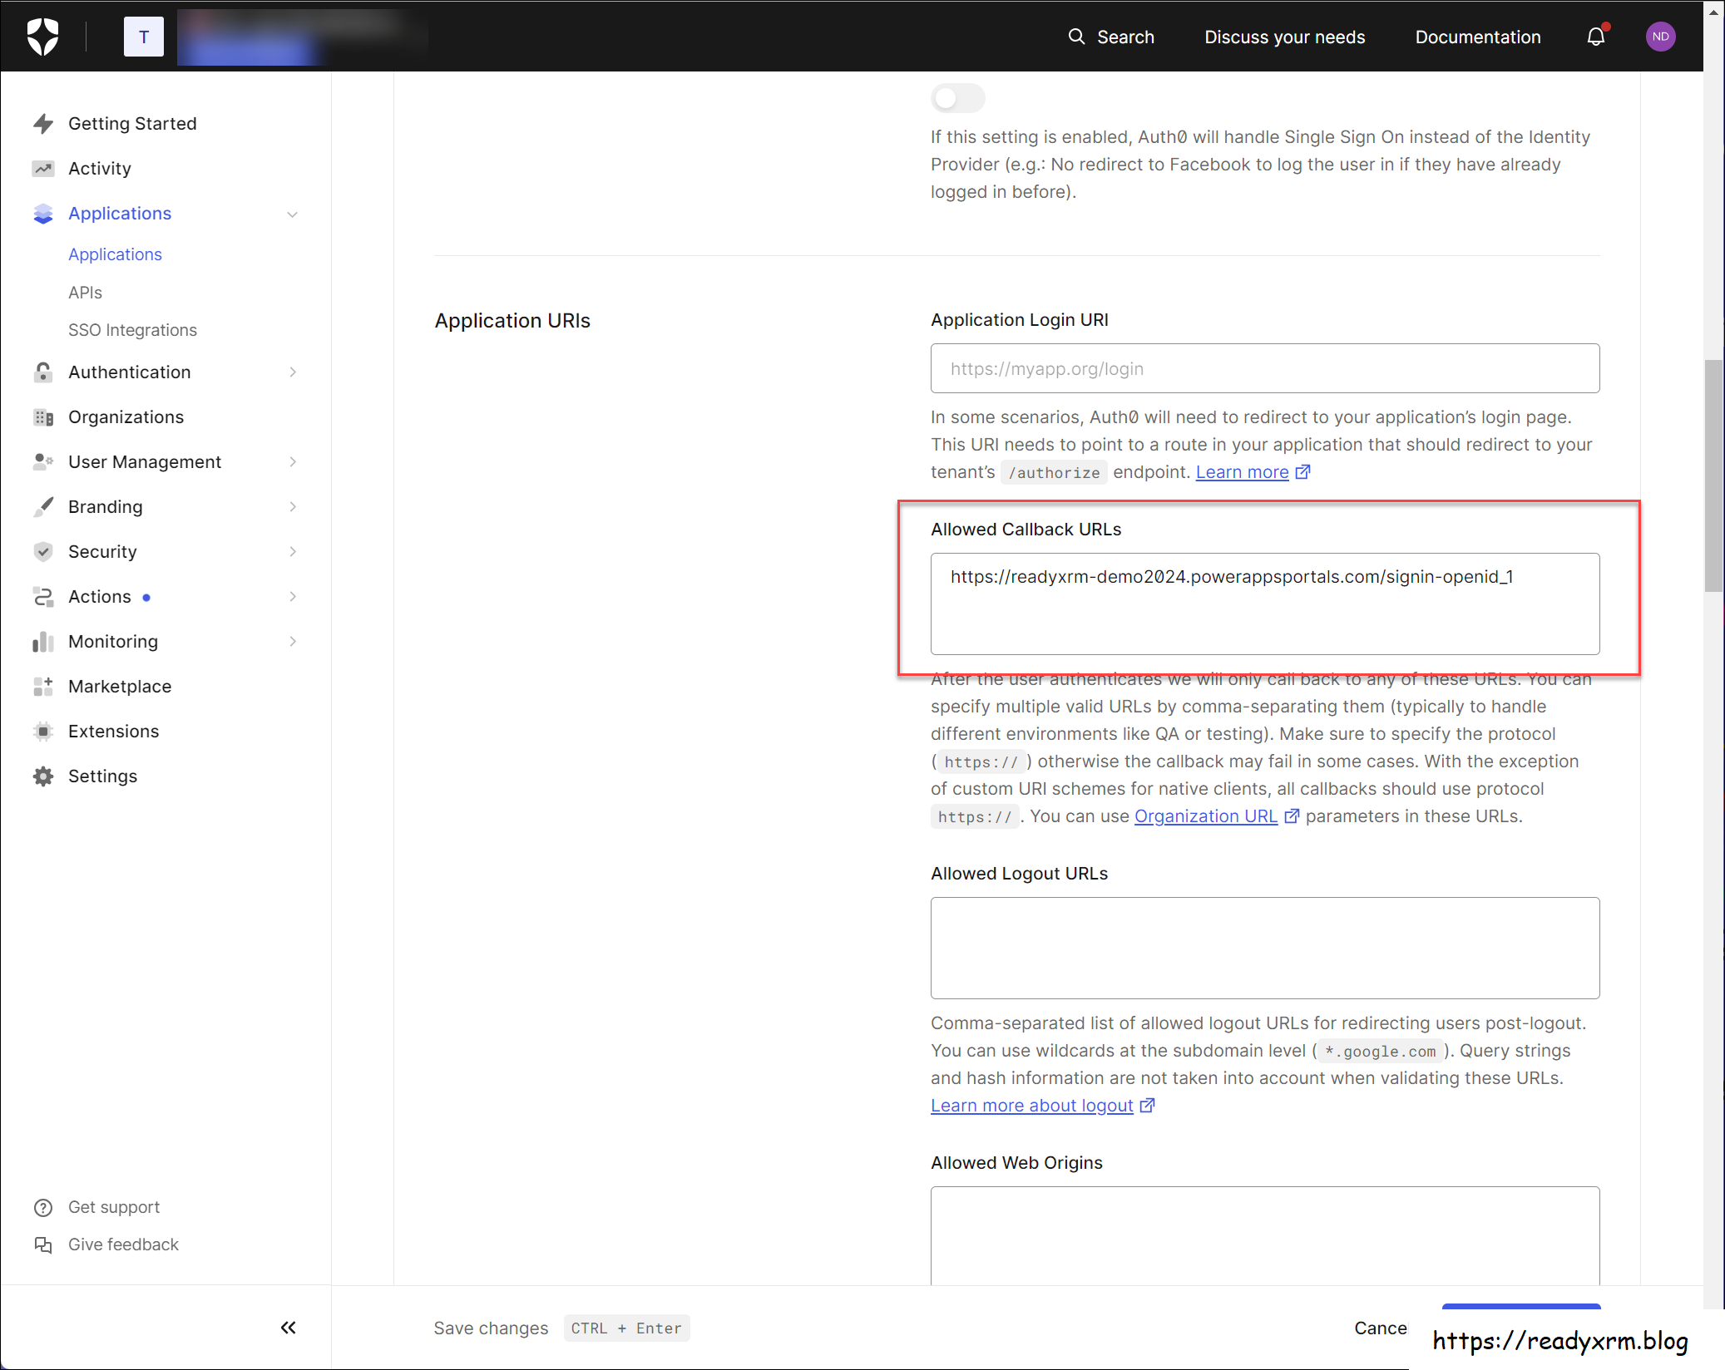Click inside the Allowed Logout URLs field

[1264, 948]
